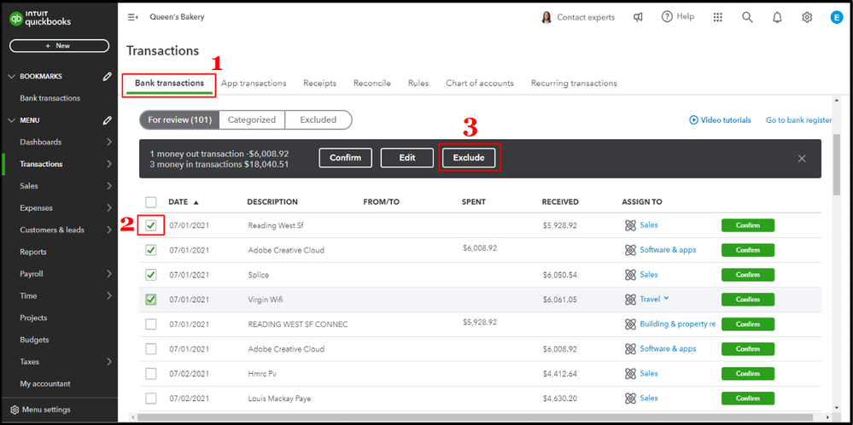This screenshot has height=425, width=853.
Task: Uncheck the Splice transaction
Action: pyautogui.click(x=151, y=275)
